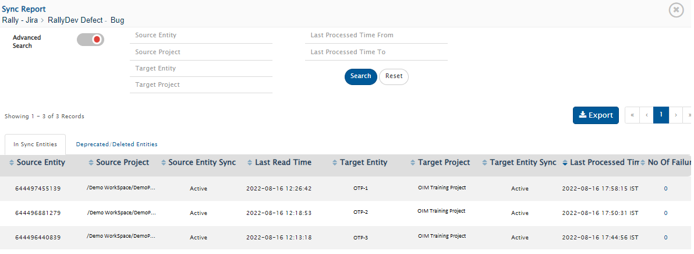The image size is (694, 254).
Task: Go to next page arrow
Action: click(675, 115)
